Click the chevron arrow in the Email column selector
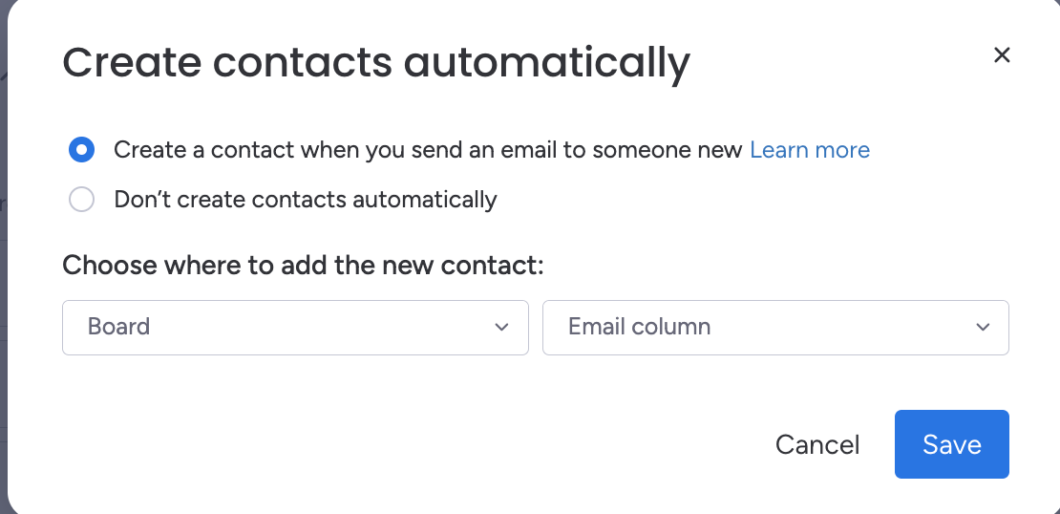The height and width of the screenshot is (514, 1060). point(983,328)
